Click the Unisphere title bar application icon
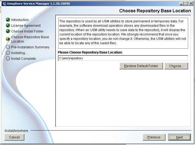The height and width of the screenshot is (145, 195). point(4,4)
